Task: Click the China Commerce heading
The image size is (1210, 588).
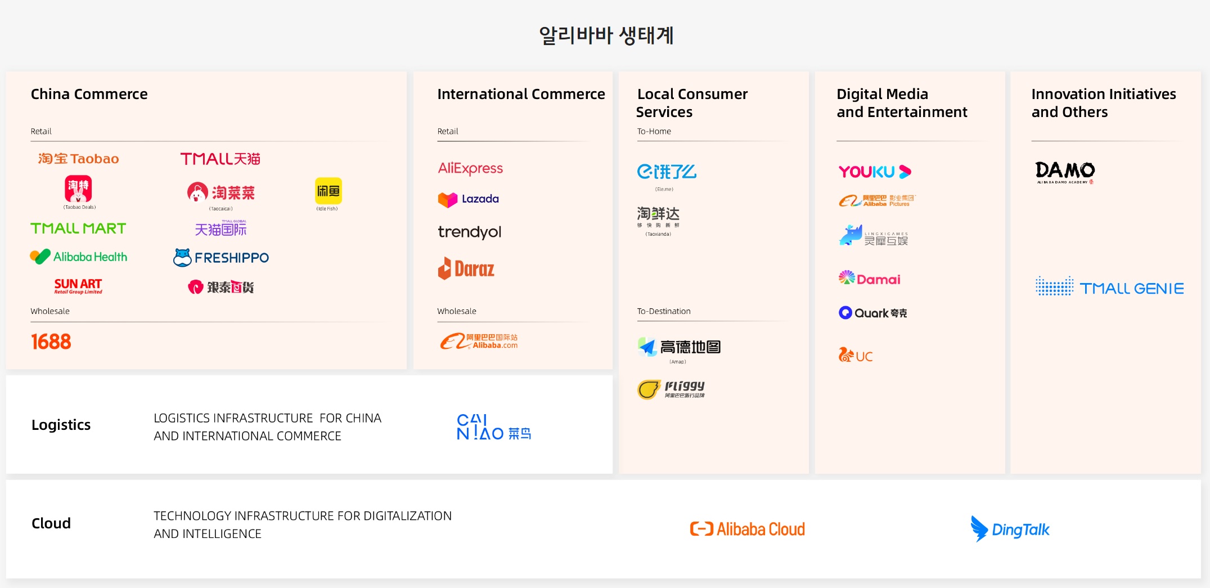Action: tap(89, 94)
